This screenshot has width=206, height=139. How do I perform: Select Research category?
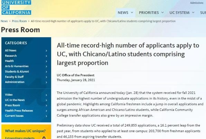pos(11,56)
